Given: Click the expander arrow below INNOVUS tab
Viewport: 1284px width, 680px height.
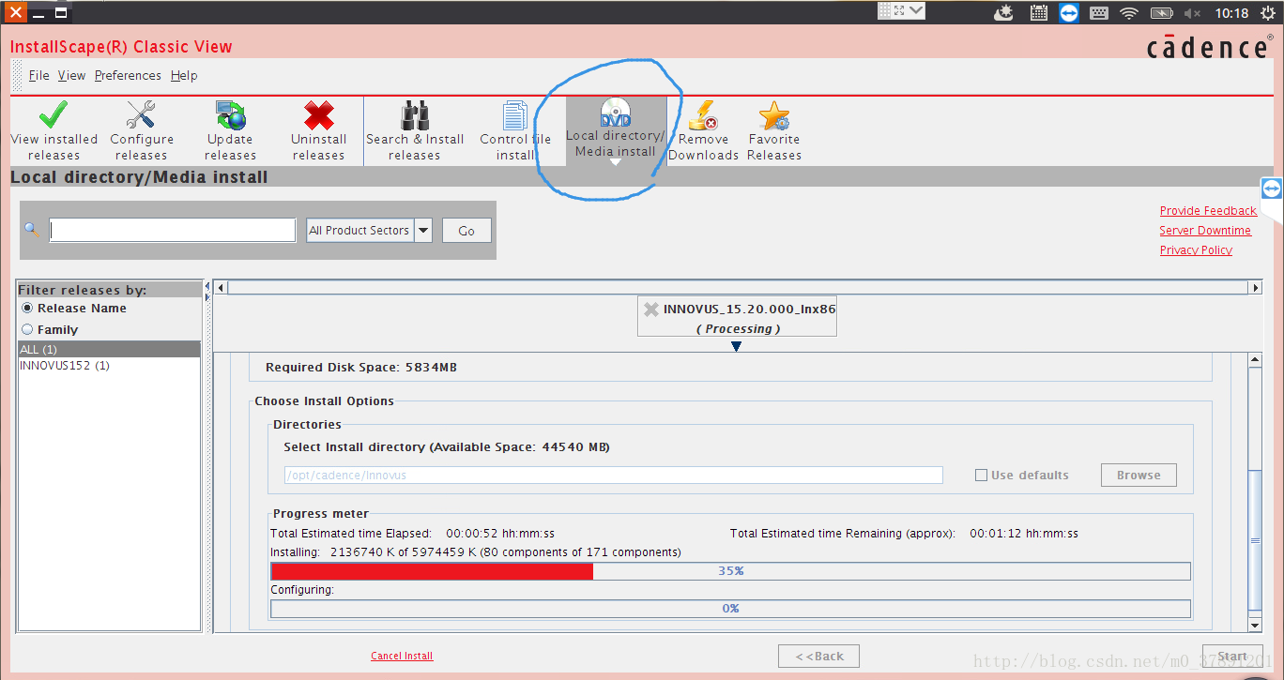Looking at the screenshot, I should pyautogui.click(x=737, y=347).
